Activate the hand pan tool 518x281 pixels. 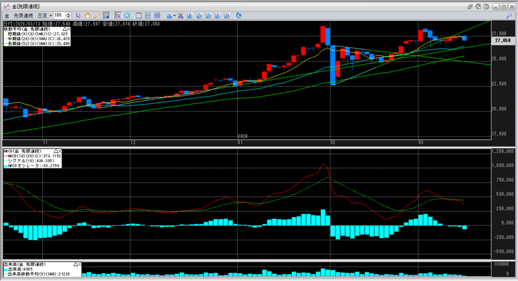pos(88,16)
